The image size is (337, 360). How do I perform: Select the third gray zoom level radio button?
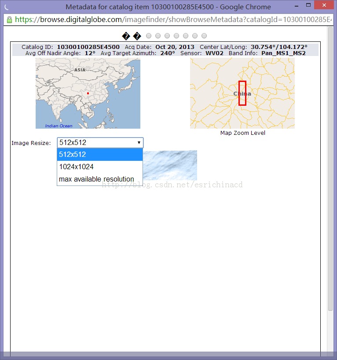click(167, 36)
